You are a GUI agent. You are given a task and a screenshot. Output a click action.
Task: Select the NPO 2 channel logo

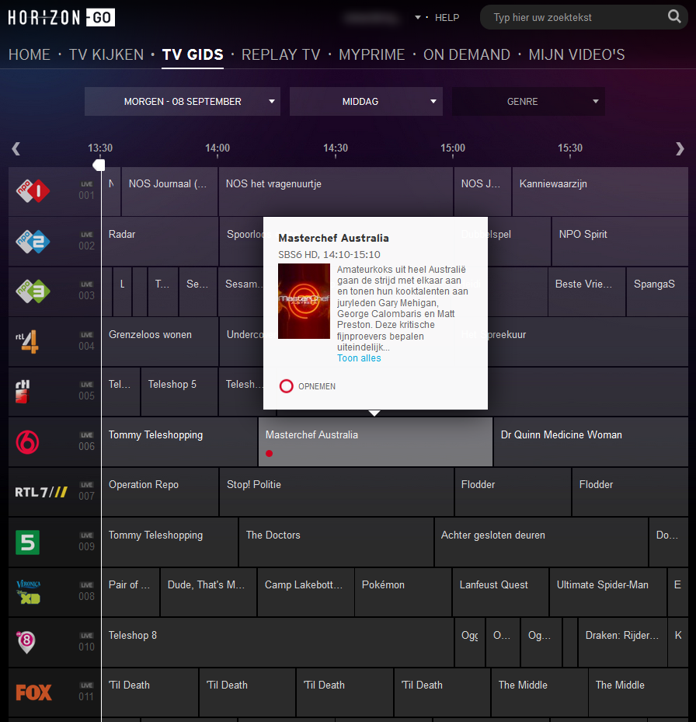(33, 241)
